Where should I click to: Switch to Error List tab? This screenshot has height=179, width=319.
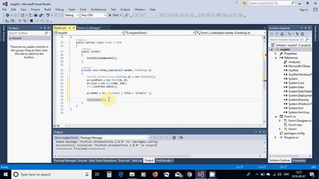[124, 161]
